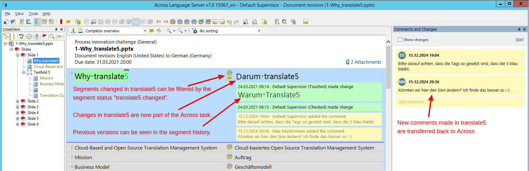
Task: Select the Business Model source segment
Action: 92,167
